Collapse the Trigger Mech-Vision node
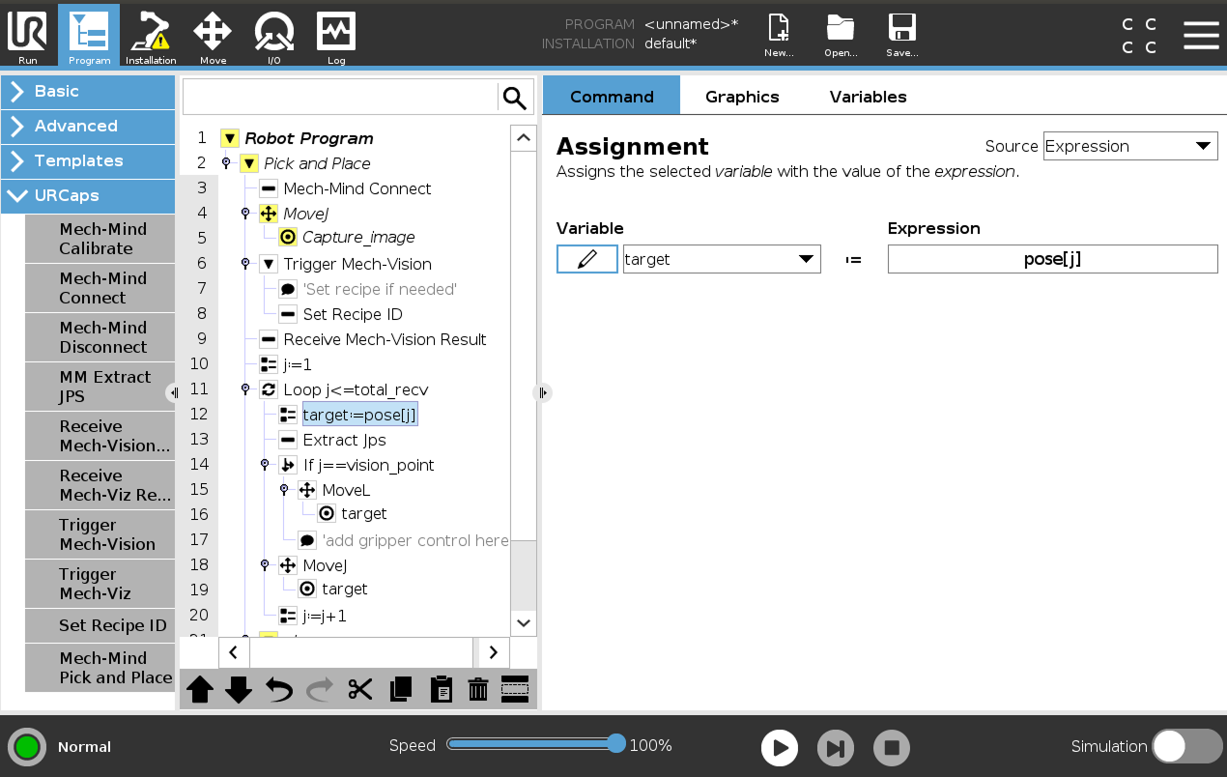This screenshot has height=777, width=1227. click(269, 264)
